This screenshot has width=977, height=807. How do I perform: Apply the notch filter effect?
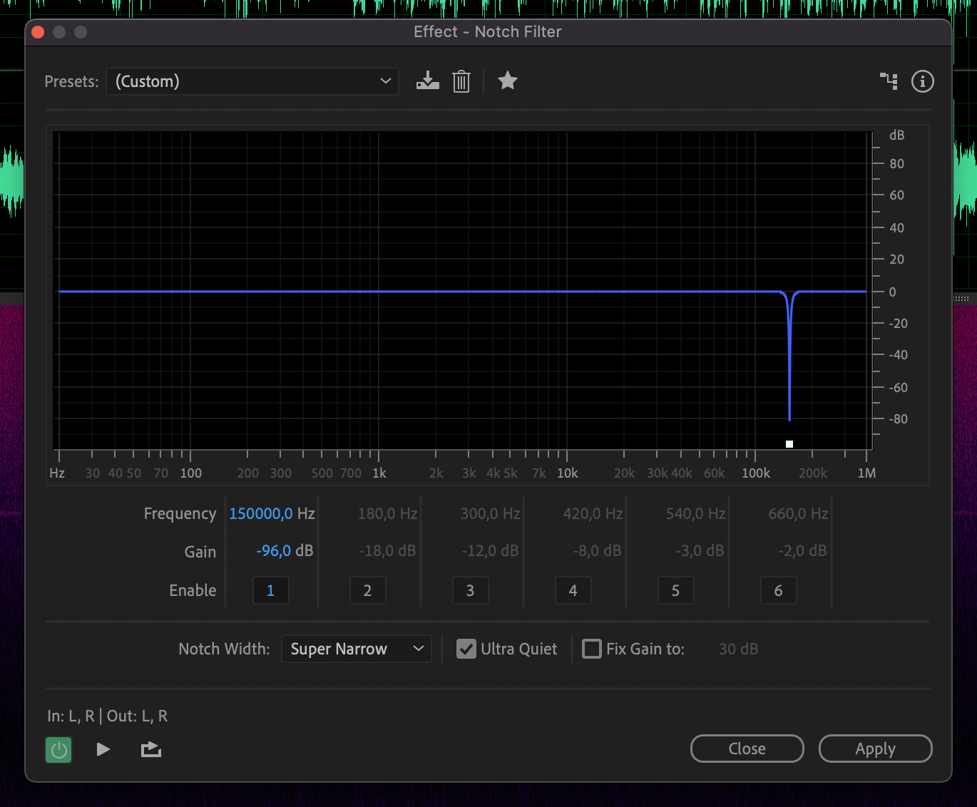(x=876, y=749)
